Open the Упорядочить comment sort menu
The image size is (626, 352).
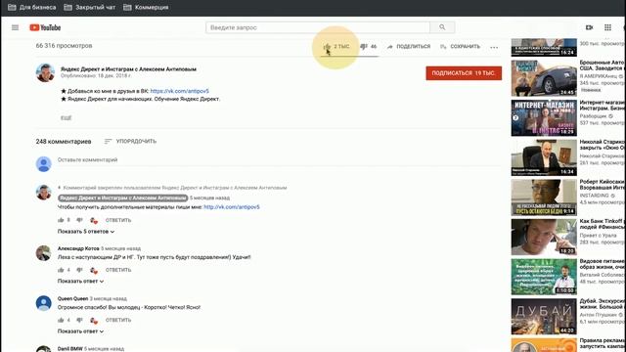tap(130, 141)
